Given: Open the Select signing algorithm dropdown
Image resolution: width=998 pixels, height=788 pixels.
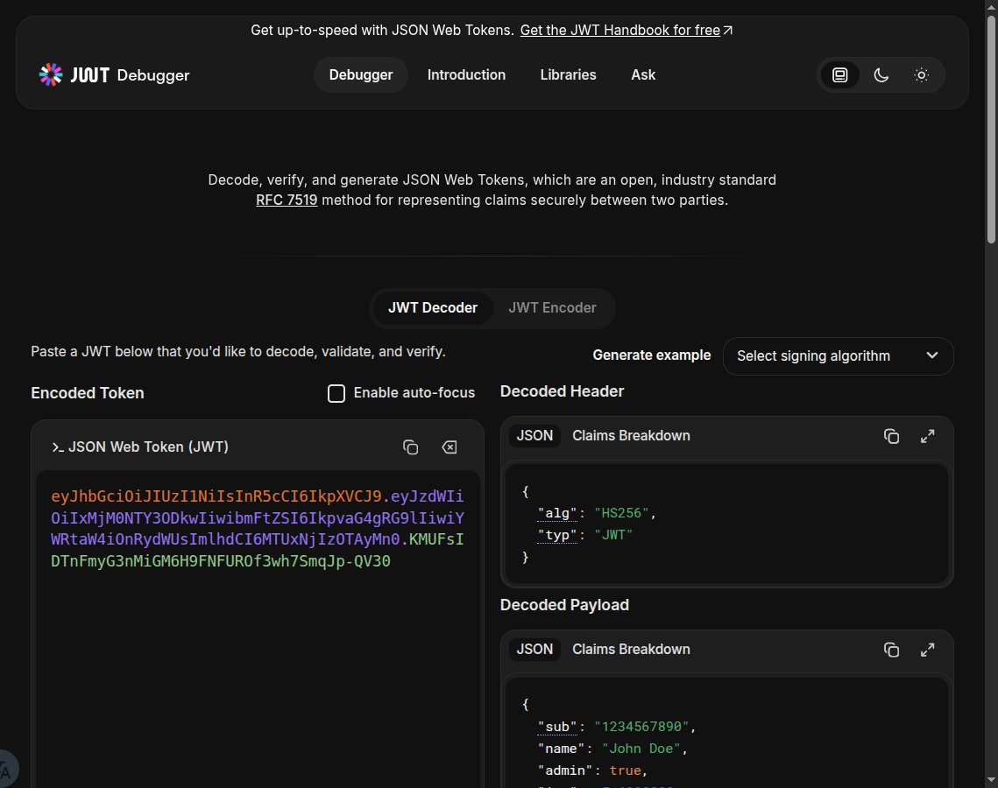Looking at the screenshot, I should click(x=837, y=355).
